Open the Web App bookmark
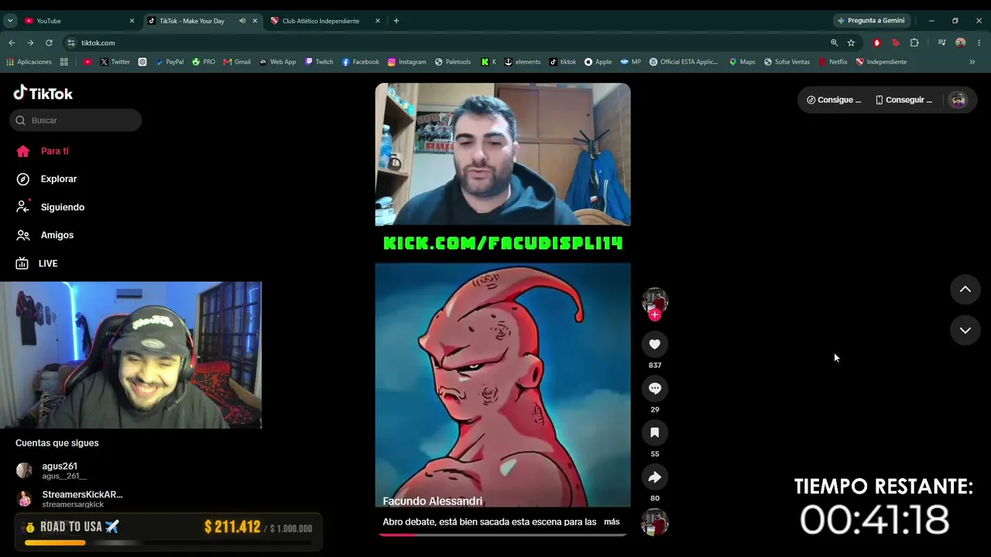The height and width of the screenshot is (557, 991). [x=277, y=62]
